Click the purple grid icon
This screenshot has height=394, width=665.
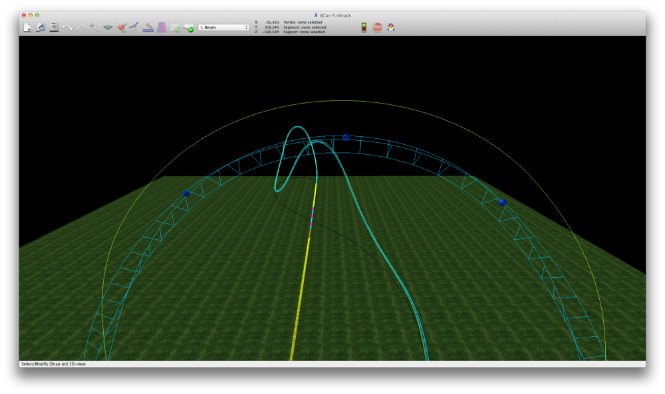click(x=162, y=27)
